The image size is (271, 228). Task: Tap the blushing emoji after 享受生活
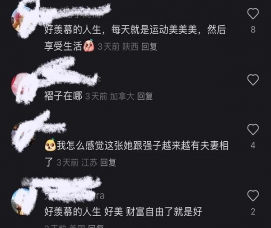tap(89, 46)
